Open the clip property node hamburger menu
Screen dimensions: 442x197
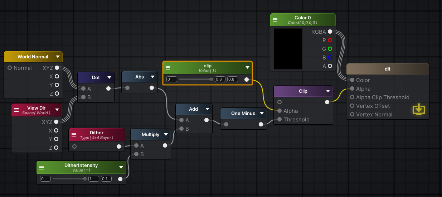tap(168, 67)
